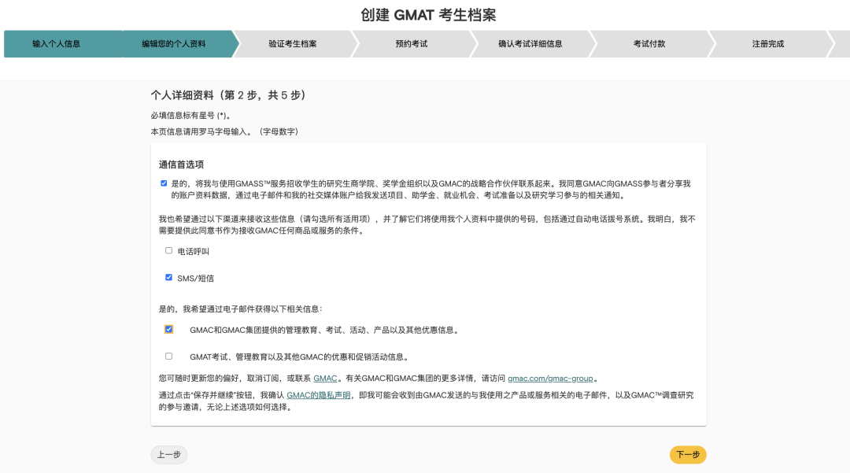Viewport: 850px width, 473px height.
Task: Select the 注册完成 step
Action: tap(767, 44)
